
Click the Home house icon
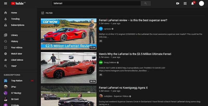point(5,13)
